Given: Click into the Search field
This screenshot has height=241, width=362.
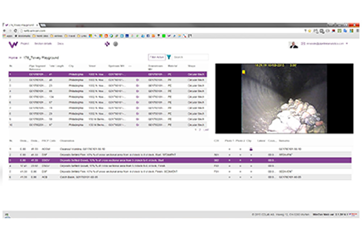Looking at the screenshot, I should point(190,57).
